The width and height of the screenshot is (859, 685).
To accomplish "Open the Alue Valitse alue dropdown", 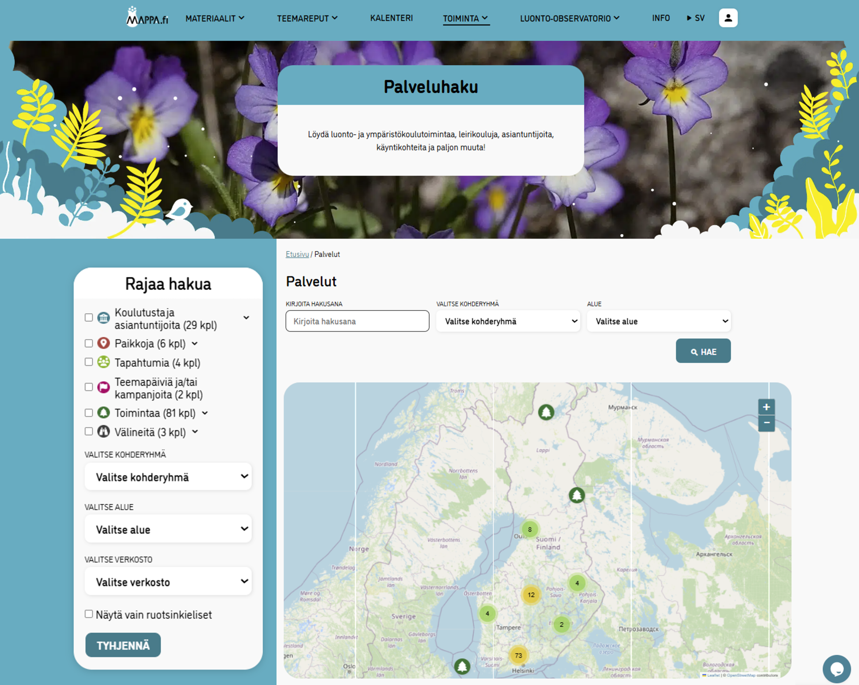I will 658,321.
